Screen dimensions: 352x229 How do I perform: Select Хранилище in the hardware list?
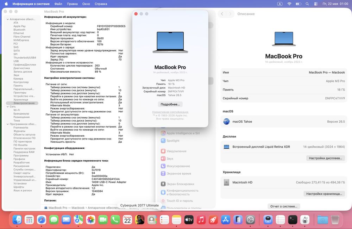[21, 100]
